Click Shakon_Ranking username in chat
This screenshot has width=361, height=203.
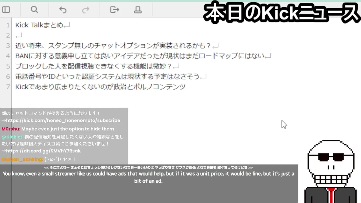[x=22, y=159]
